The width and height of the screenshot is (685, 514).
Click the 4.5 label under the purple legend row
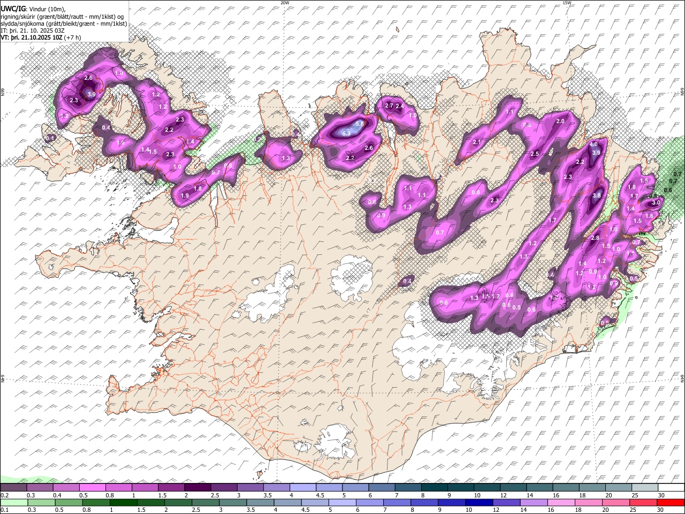[x=319, y=495]
